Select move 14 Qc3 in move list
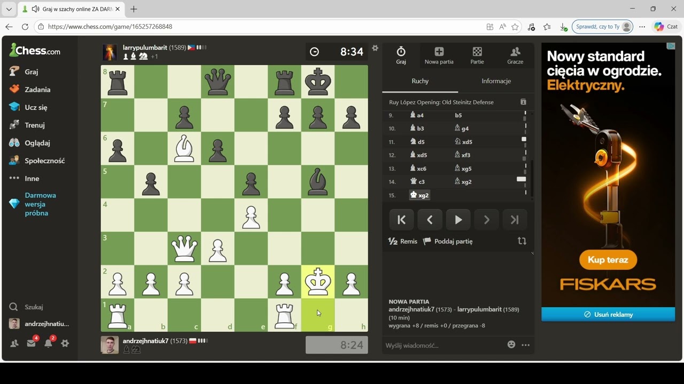The image size is (684, 384). (417, 182)
